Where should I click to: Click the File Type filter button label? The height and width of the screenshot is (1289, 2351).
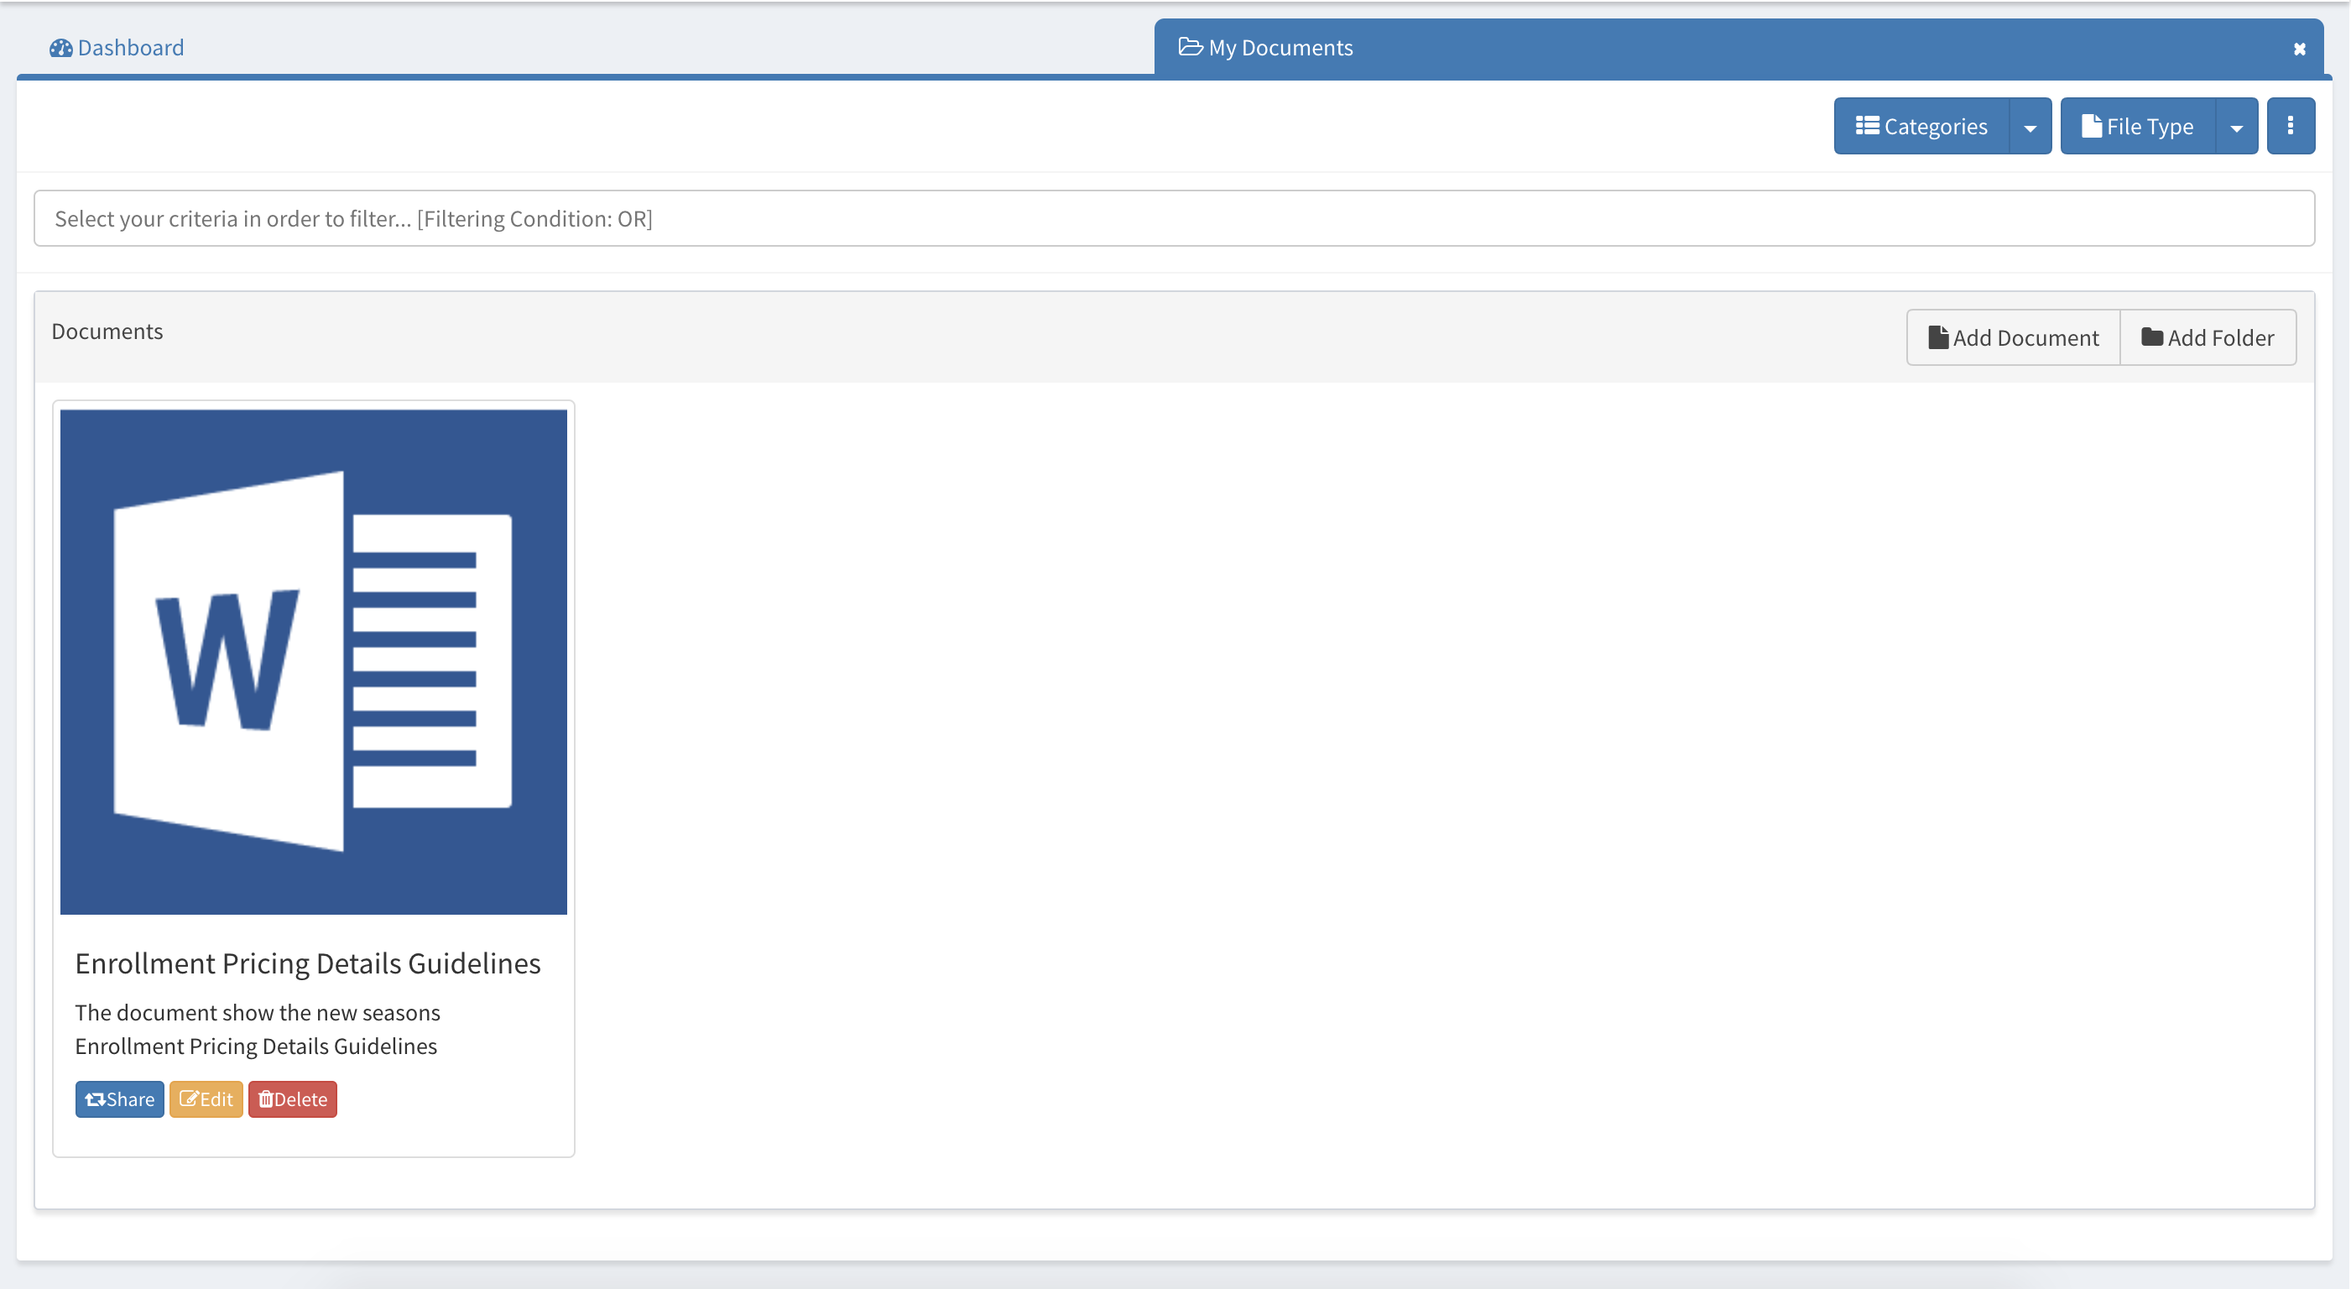pyautogui.click(x=2150, y=126)
